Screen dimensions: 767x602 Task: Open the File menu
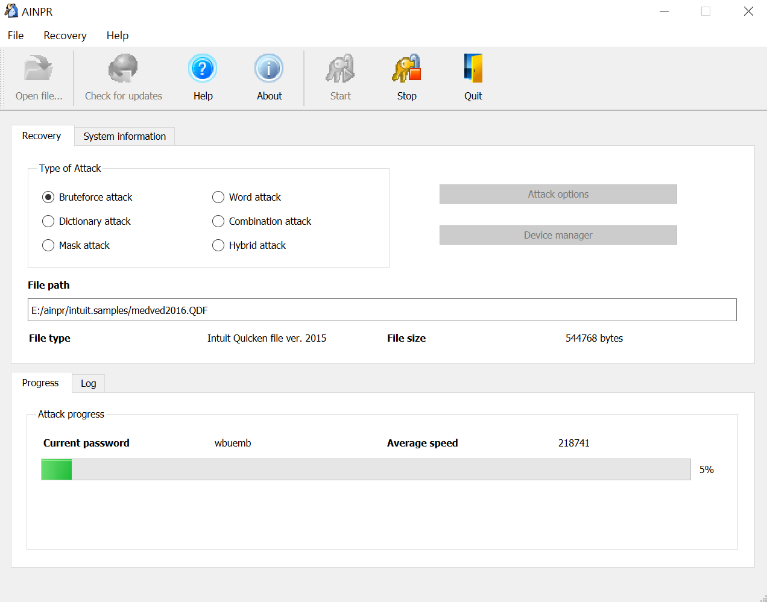coord(15,36)
